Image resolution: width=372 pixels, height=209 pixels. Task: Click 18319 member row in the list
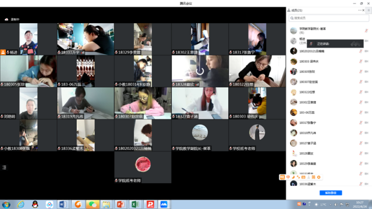(329, 133)
